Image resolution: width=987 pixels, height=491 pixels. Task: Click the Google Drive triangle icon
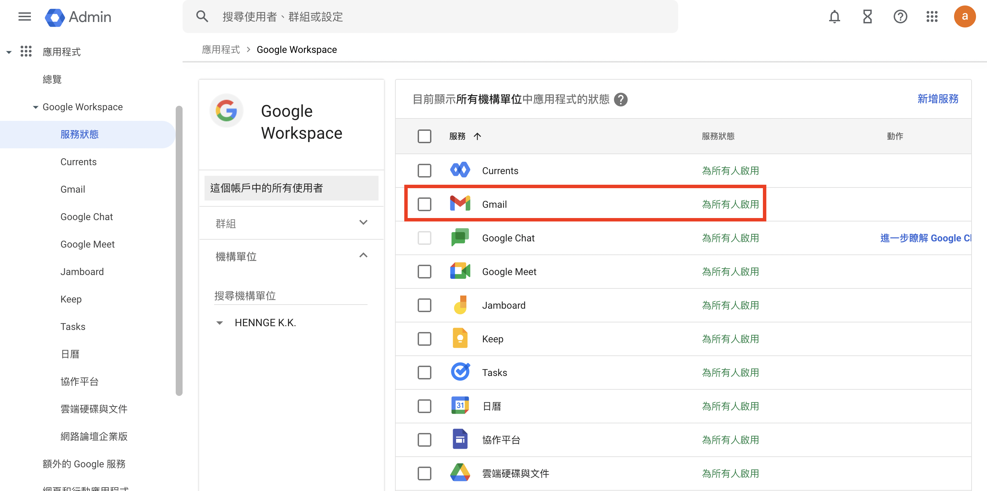[x=460, y=472]
